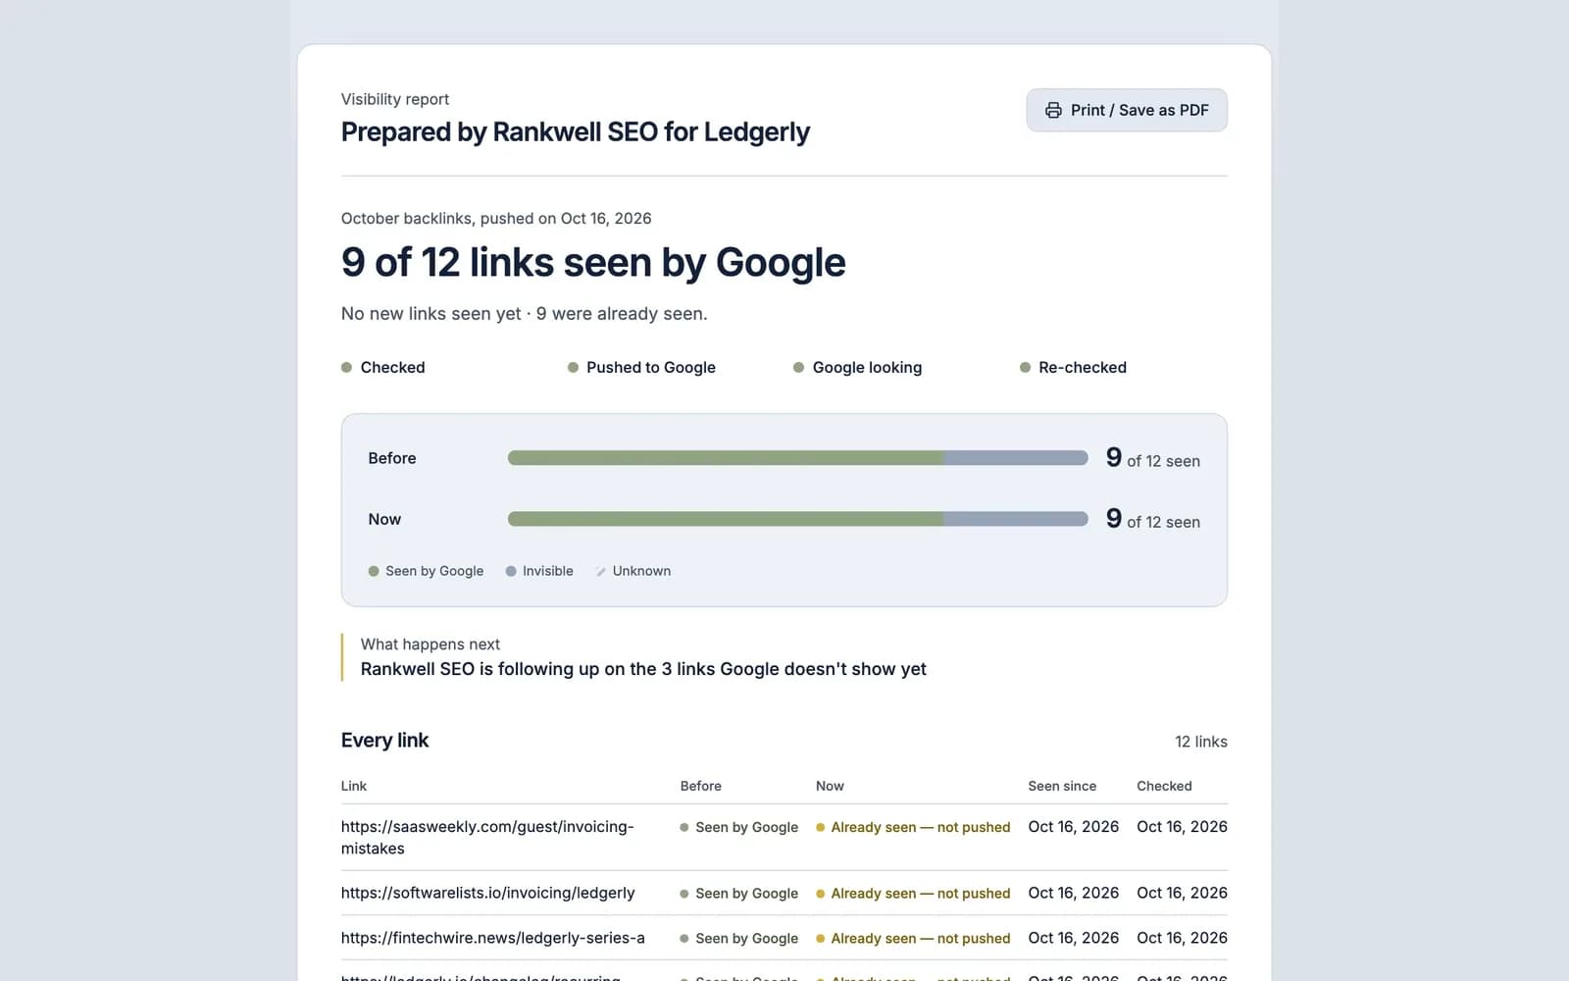Select the Google looking step
Screen dimensions: 1569x981
(858, 367)
